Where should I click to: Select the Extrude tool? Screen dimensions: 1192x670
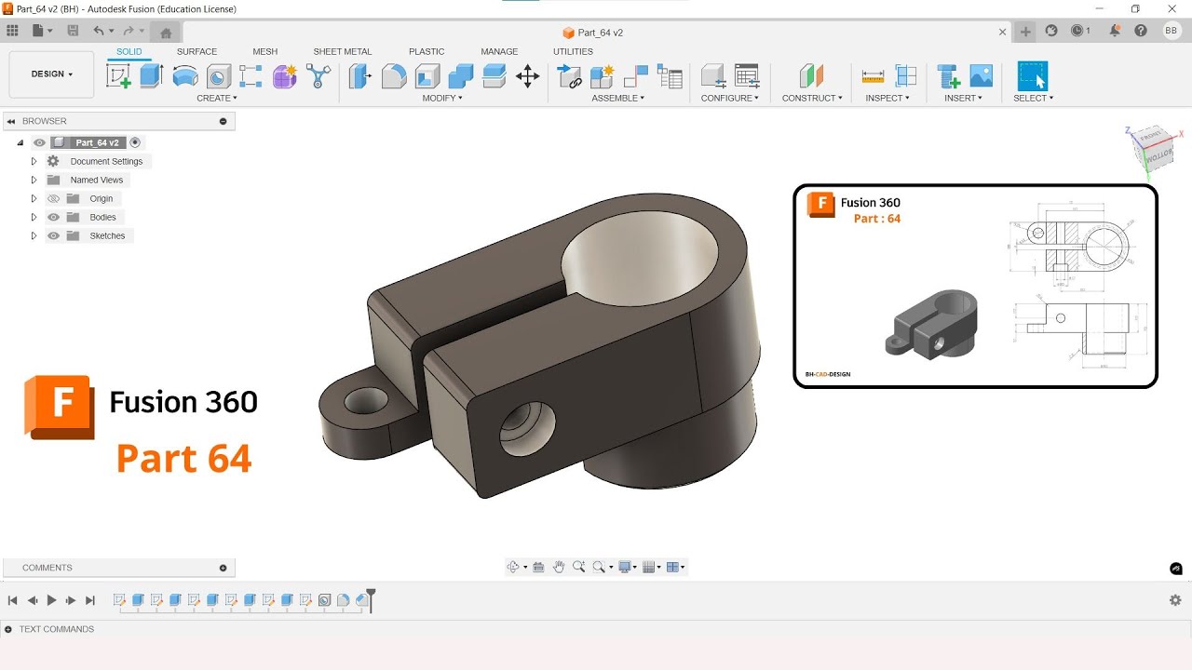tap(152, 75)
